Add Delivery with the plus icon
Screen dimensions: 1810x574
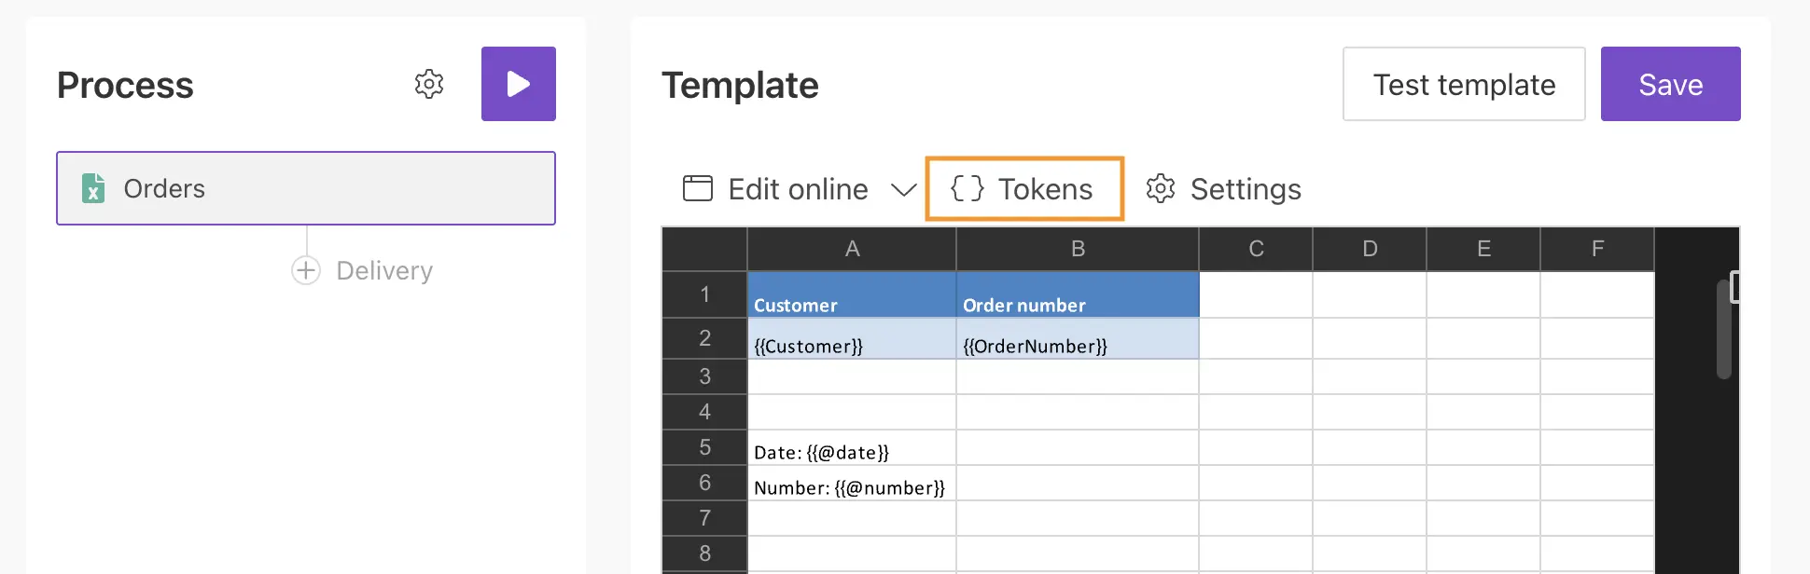306,270
